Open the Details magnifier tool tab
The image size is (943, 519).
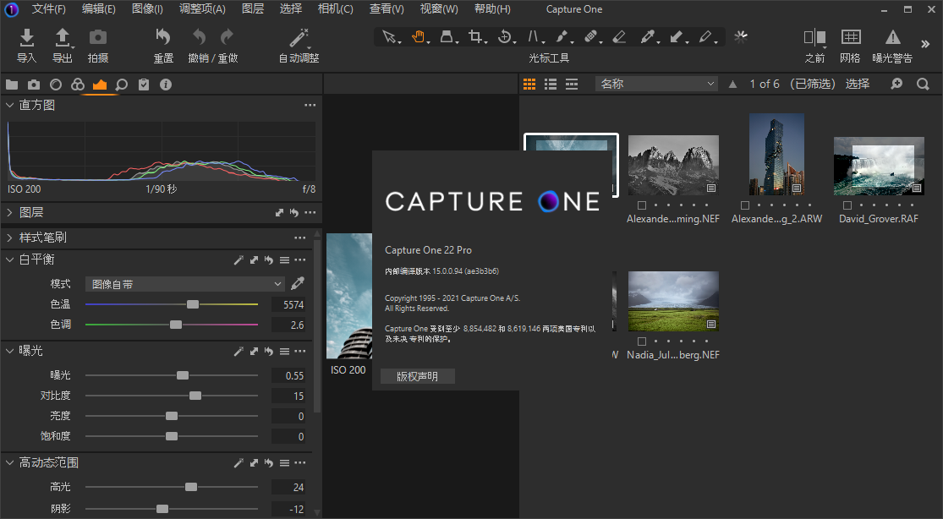pyautogui.click(x=122, y=85)
